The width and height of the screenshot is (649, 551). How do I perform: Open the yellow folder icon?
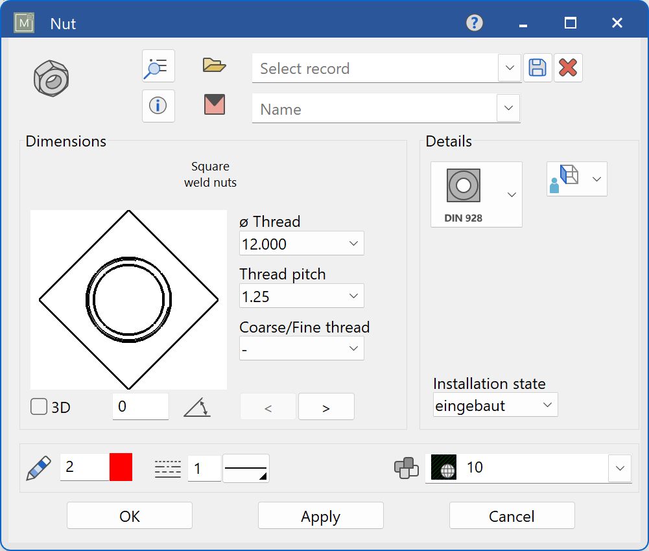(214, 65)
